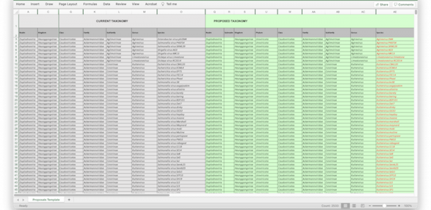Select column Q header
This screenshot has width=431, height=210.
[214, 12]
